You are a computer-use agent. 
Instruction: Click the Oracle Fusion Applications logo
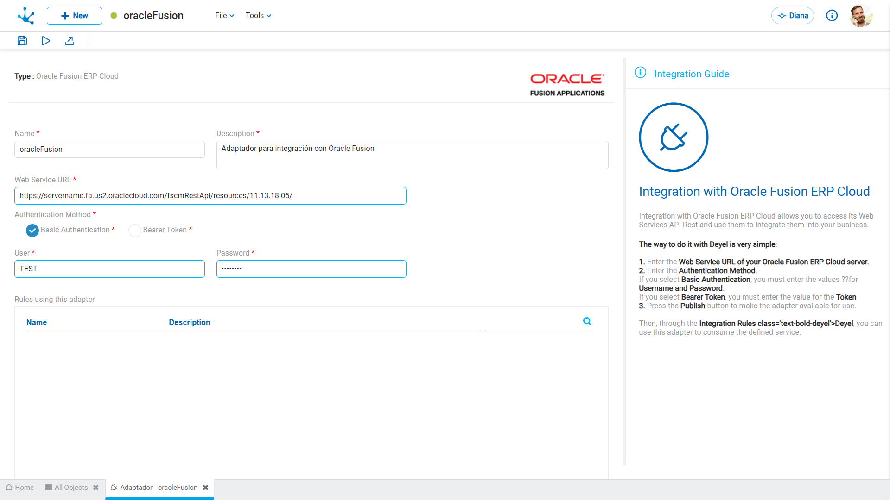tap(567, 85)
